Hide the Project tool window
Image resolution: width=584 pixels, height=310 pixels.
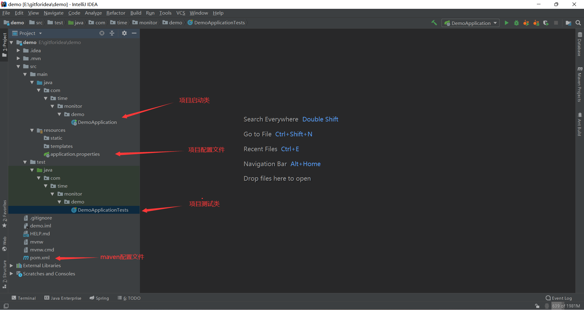(134, 33)
